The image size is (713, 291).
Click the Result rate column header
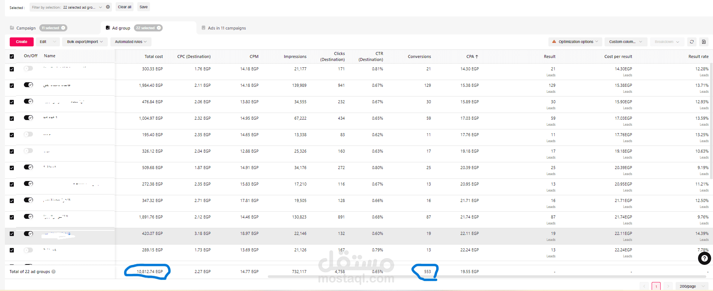point(698,56)
